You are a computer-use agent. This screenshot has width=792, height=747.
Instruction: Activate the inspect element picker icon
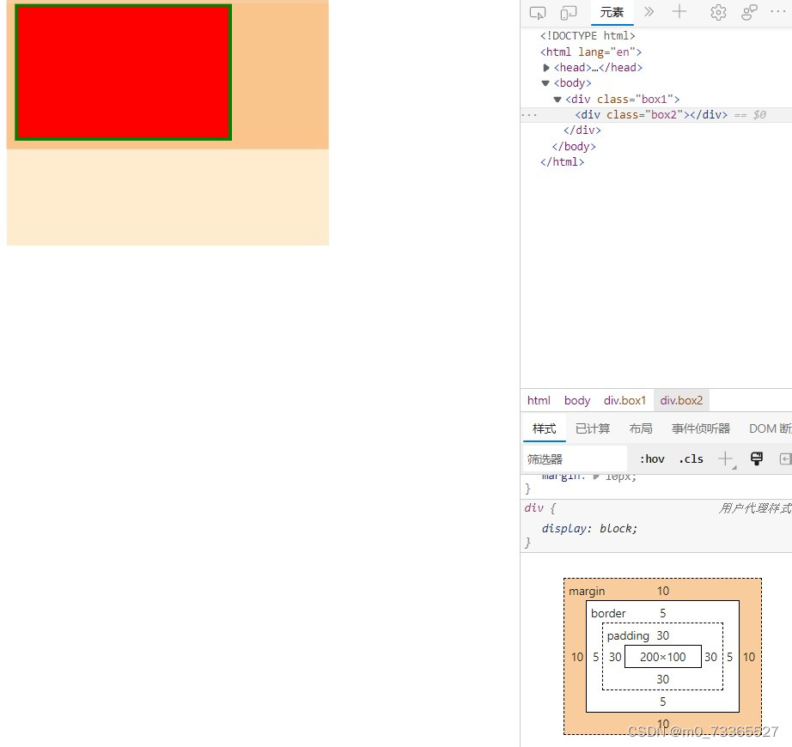[x=538, y=13]
